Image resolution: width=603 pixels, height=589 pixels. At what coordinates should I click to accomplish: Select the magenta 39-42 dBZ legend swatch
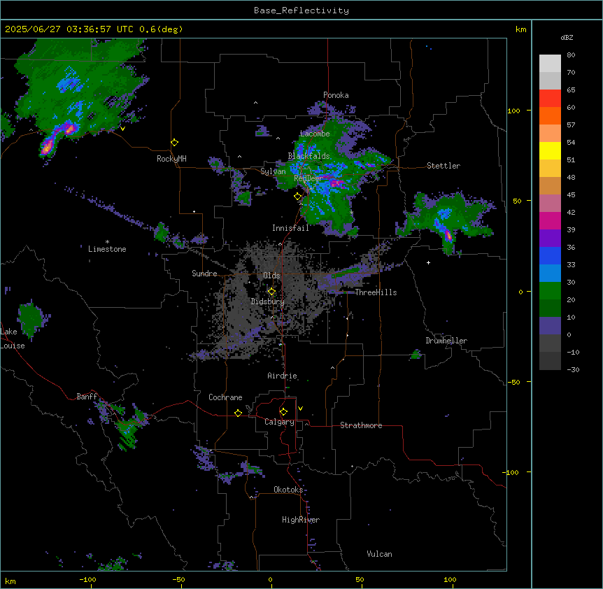pyautogui.click(x=550, y=220)
